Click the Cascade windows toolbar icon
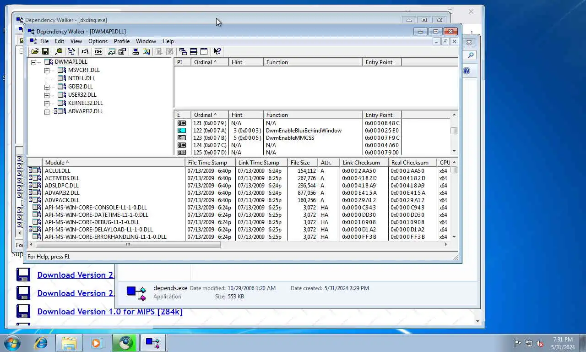 click(183, 52)
